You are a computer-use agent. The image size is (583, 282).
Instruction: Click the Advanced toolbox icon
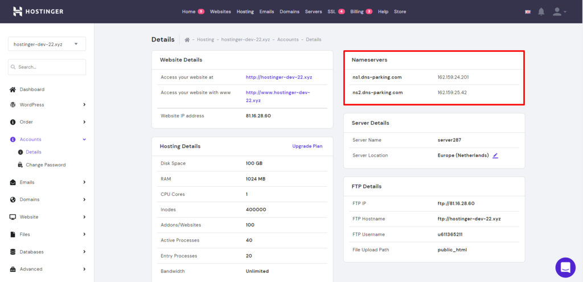13,269
